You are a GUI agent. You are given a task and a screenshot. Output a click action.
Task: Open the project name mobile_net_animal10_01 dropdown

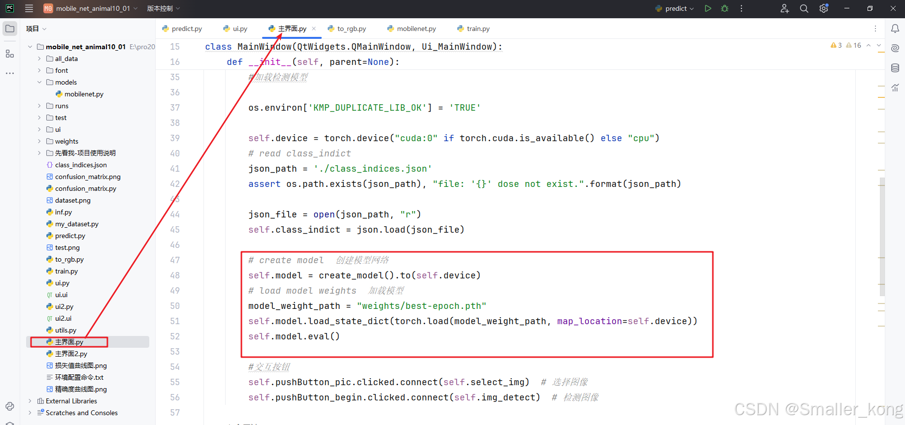point(91,8)
